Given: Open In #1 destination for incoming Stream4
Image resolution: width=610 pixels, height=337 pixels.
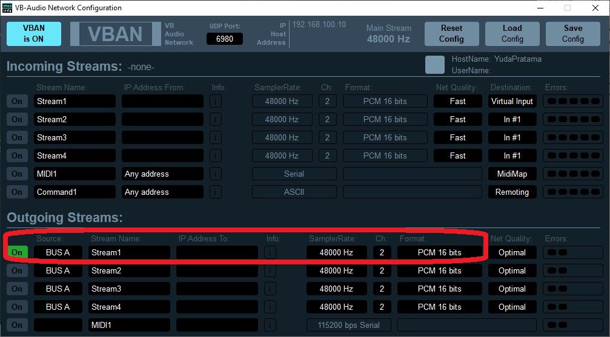Looking at the screenshot, I should pyautogui.click(x=512, y=155).
